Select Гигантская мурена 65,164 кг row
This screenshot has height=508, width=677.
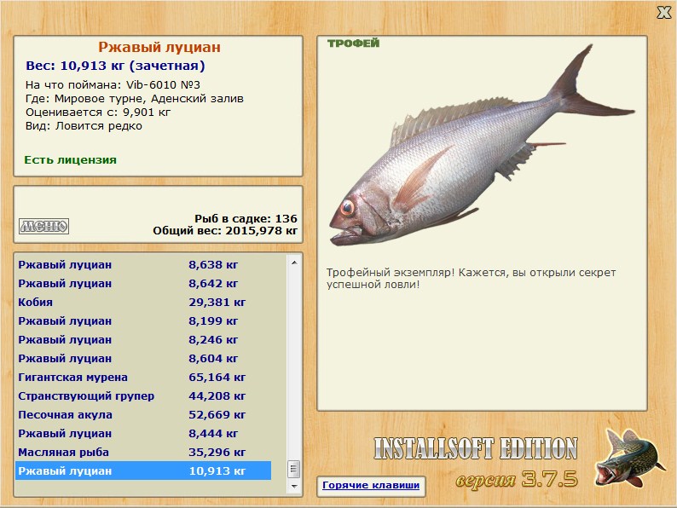tap(143, 378)
